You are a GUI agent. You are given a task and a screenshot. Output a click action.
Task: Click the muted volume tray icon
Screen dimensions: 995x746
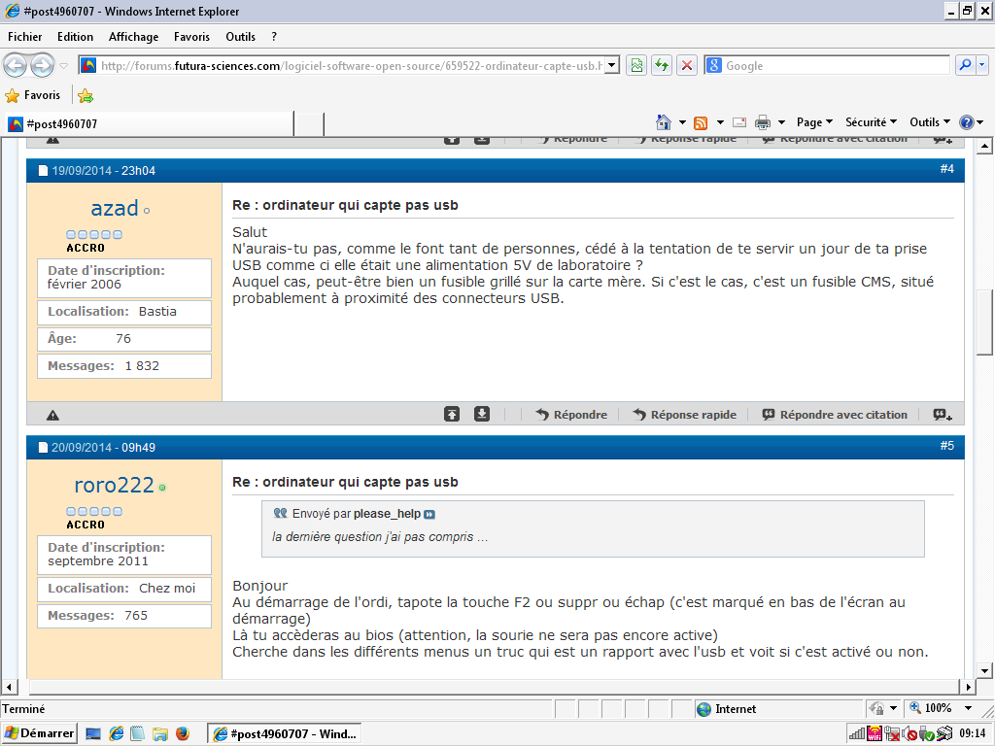pyautogui.click(x=909, y=734)
